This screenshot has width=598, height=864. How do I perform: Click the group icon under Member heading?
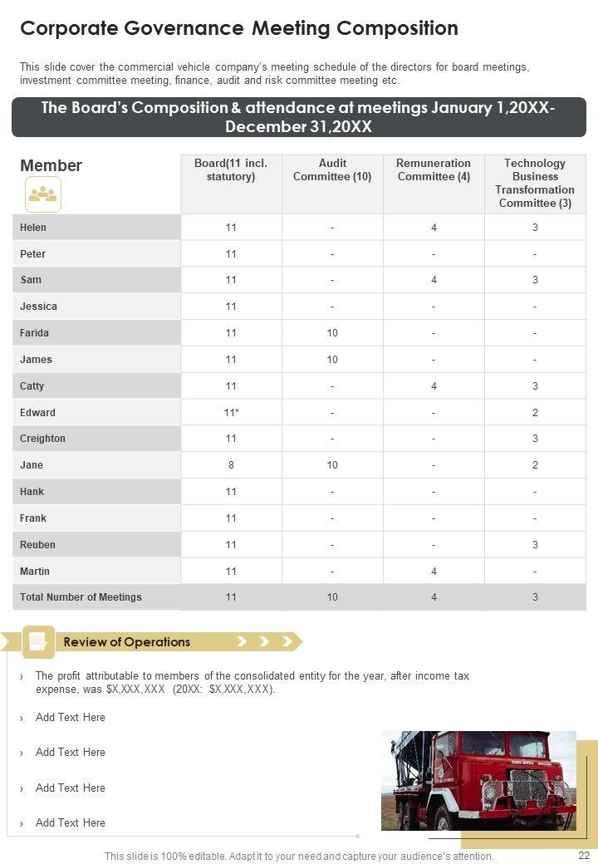click(x=42, y=194)
